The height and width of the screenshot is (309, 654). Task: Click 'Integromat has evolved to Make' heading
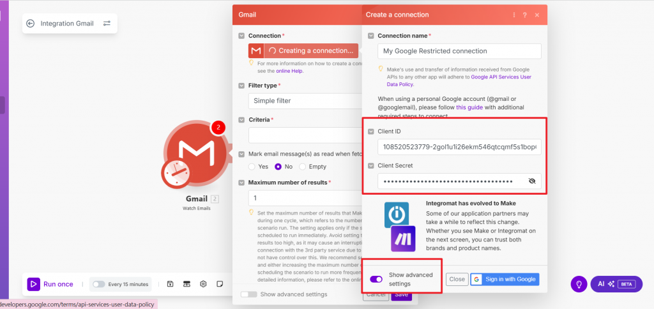(471, 204)
